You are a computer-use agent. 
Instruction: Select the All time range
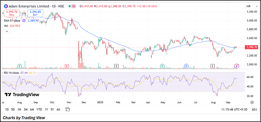coord(58,110)
